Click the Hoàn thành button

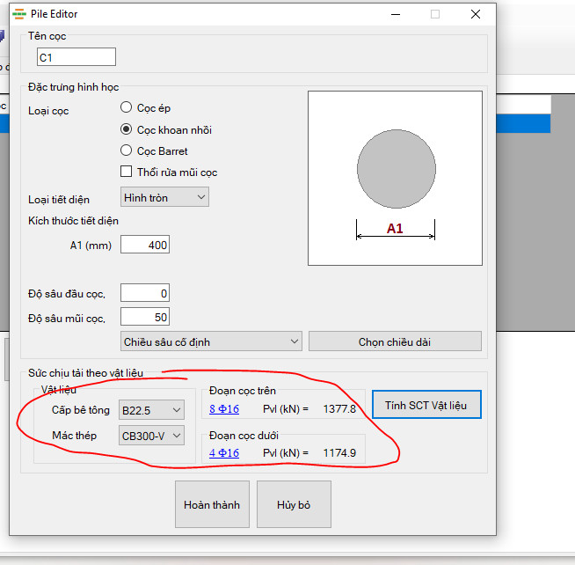[x=212, y=504]
